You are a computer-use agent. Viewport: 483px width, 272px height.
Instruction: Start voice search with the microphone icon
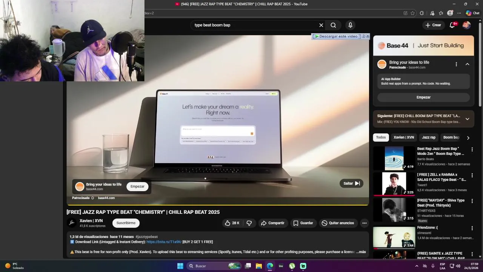[350, 25]
